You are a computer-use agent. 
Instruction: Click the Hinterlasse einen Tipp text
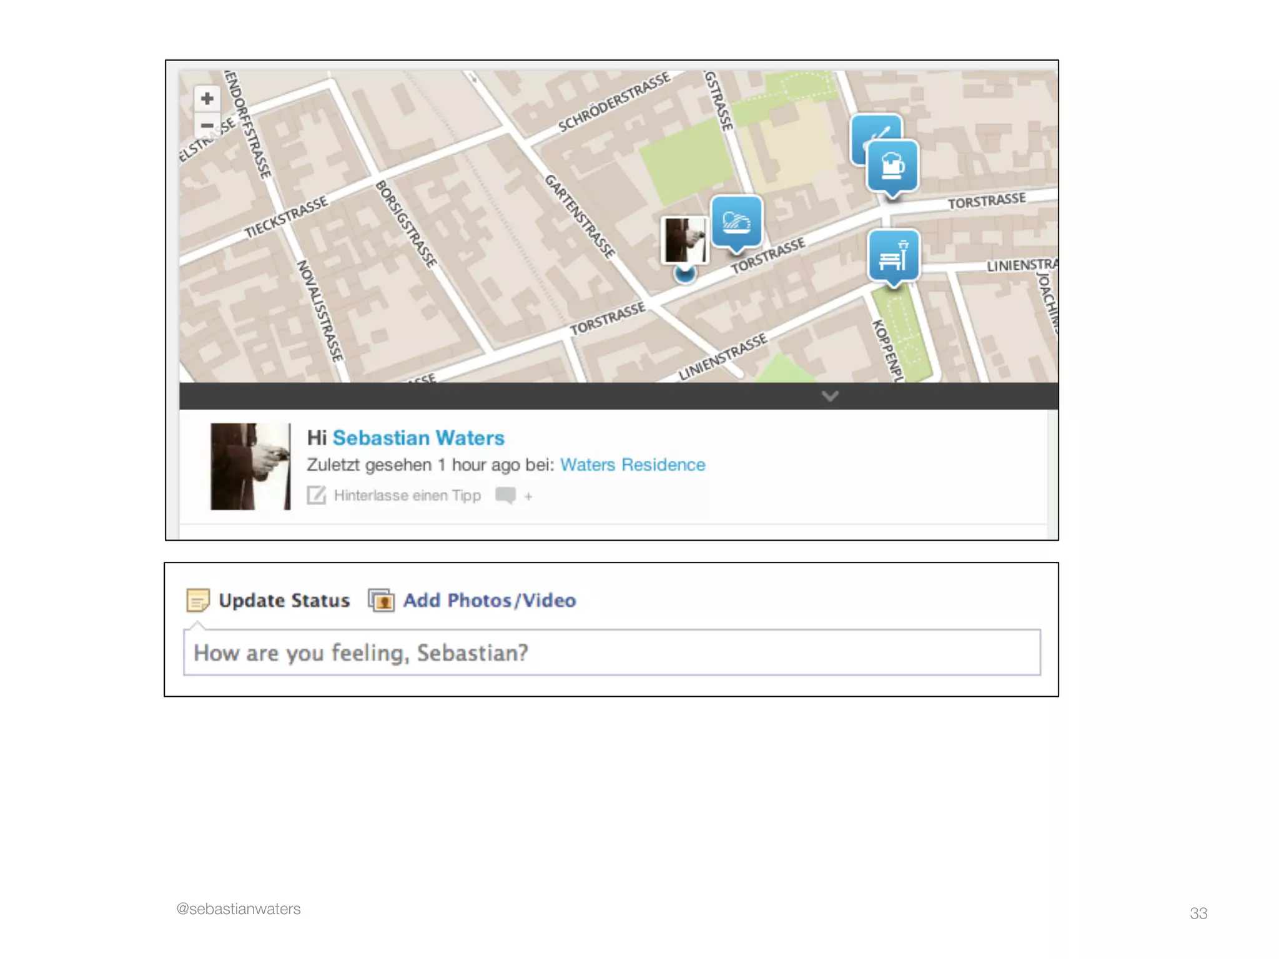407,495
